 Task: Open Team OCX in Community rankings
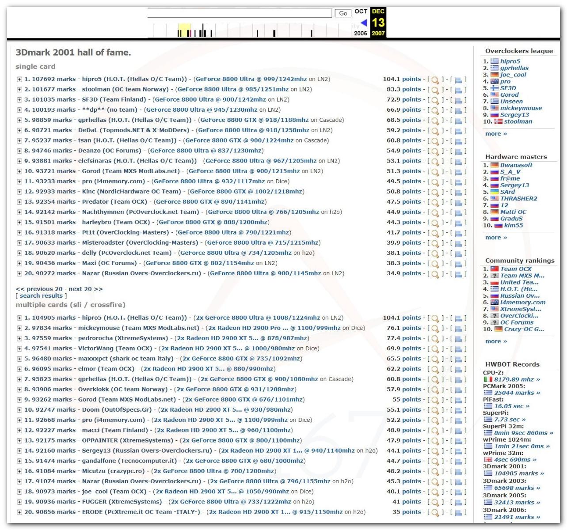(x=516, y=269)
